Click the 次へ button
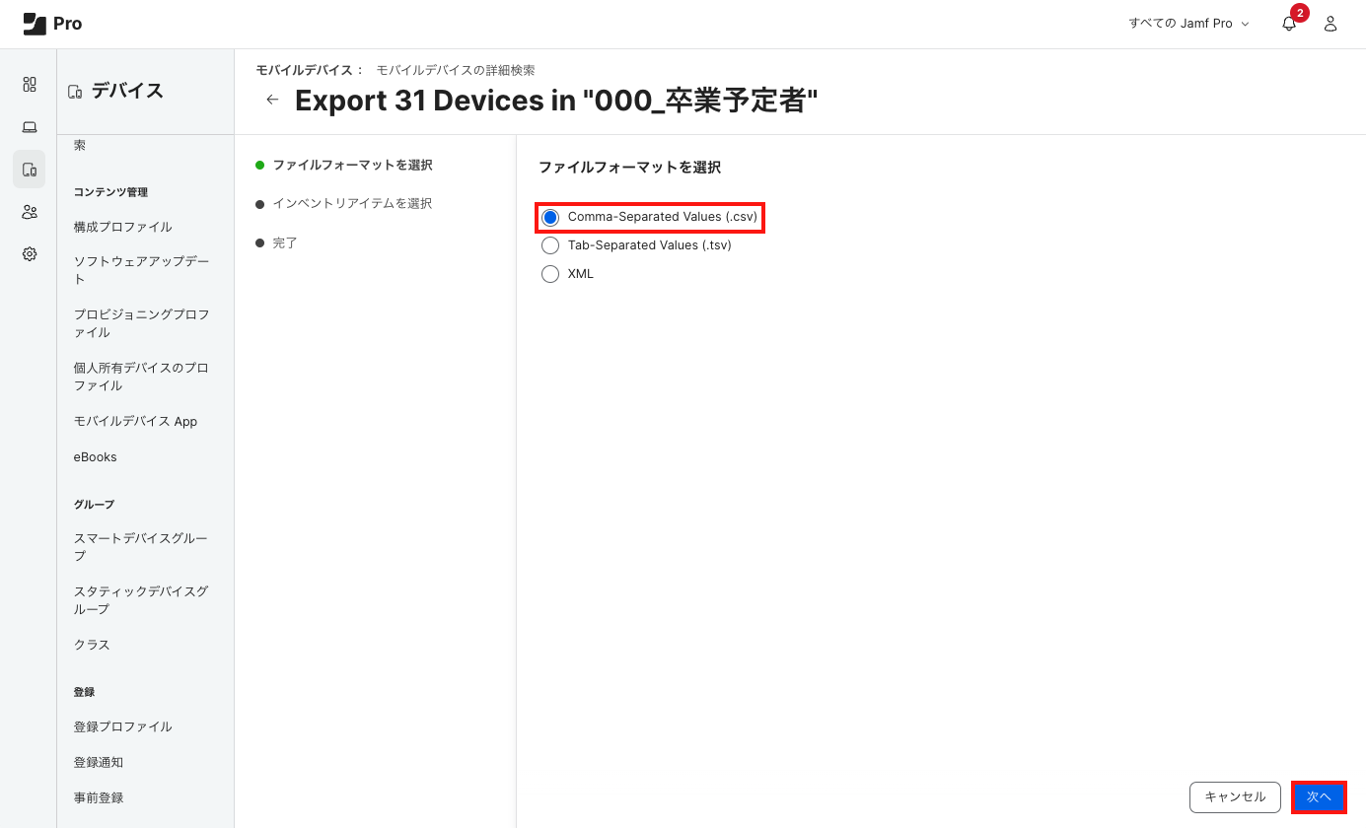Screen dimensions: 1366x828 click(1319, 796)
